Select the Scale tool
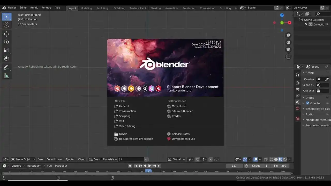Viewport: 331px width, 186px height. click(6, 50)
